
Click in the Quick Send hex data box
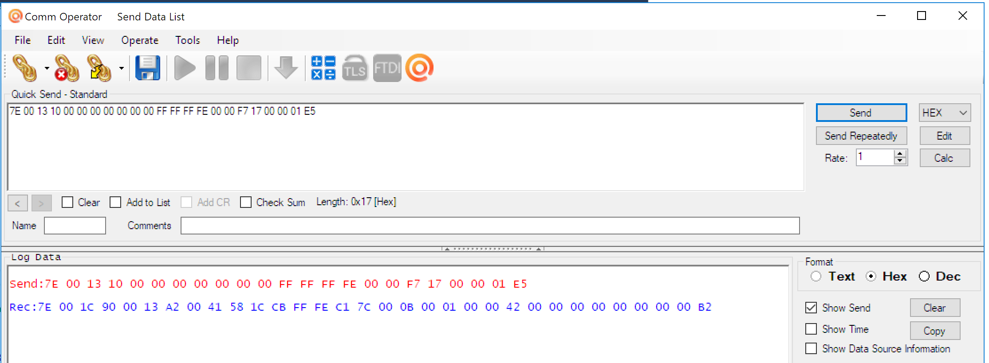pyautogui.click(x=406, y=147)
